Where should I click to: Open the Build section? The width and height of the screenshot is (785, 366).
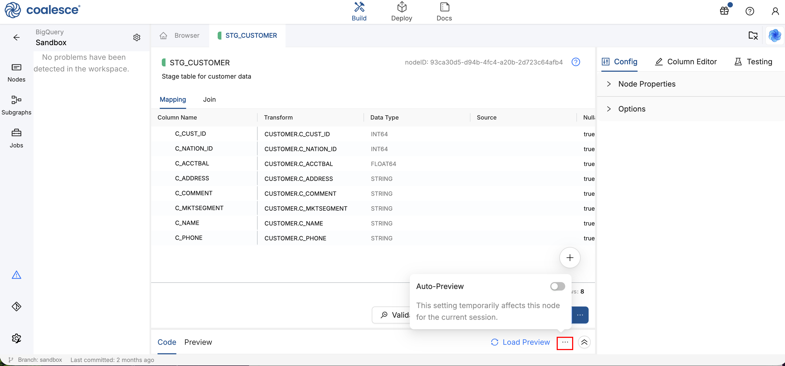(359, 11)
